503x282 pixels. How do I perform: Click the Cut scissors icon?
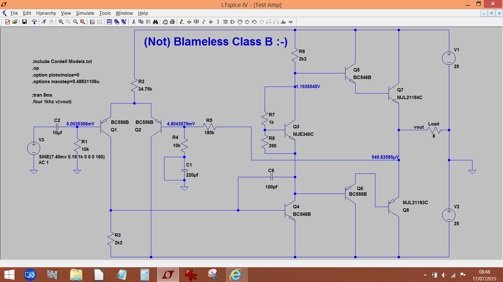point(134,22)
